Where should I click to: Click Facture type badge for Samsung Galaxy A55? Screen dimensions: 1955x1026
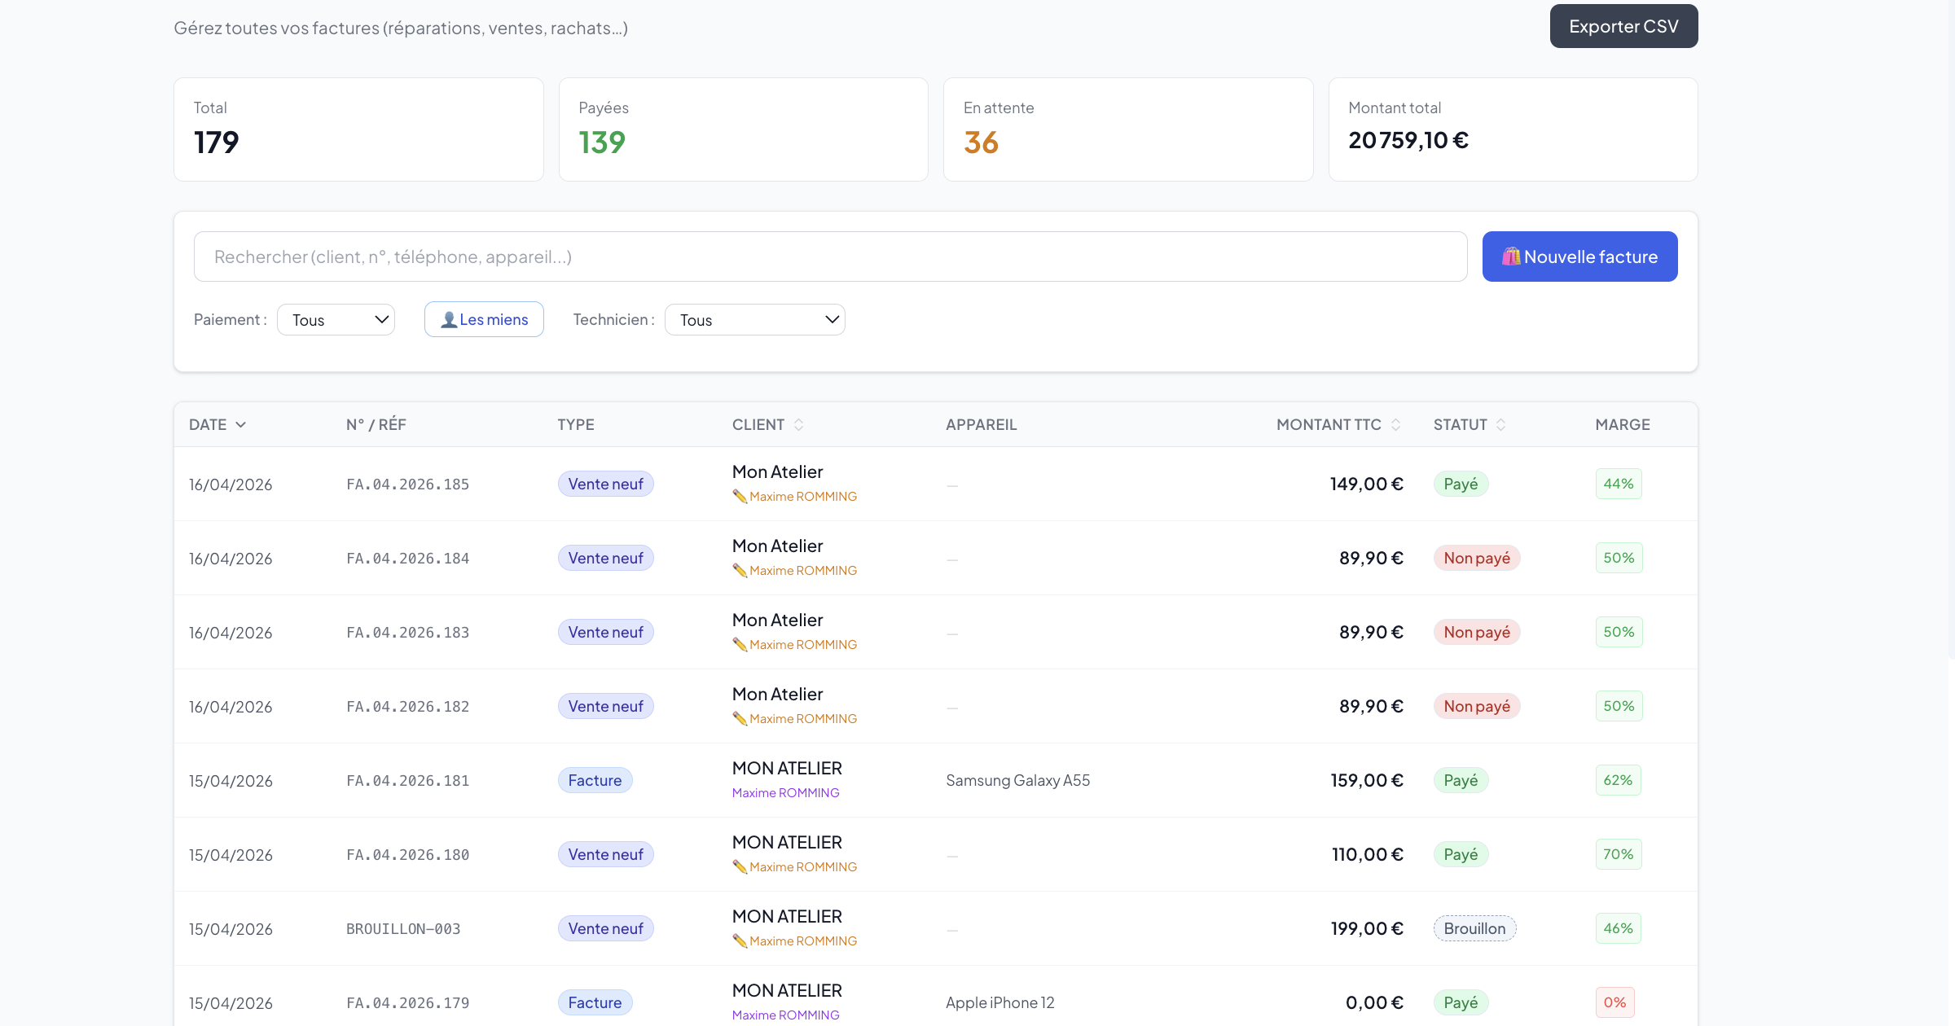595,780
